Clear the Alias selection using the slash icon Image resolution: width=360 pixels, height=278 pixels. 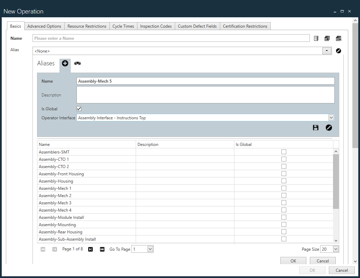coord(338,51)
